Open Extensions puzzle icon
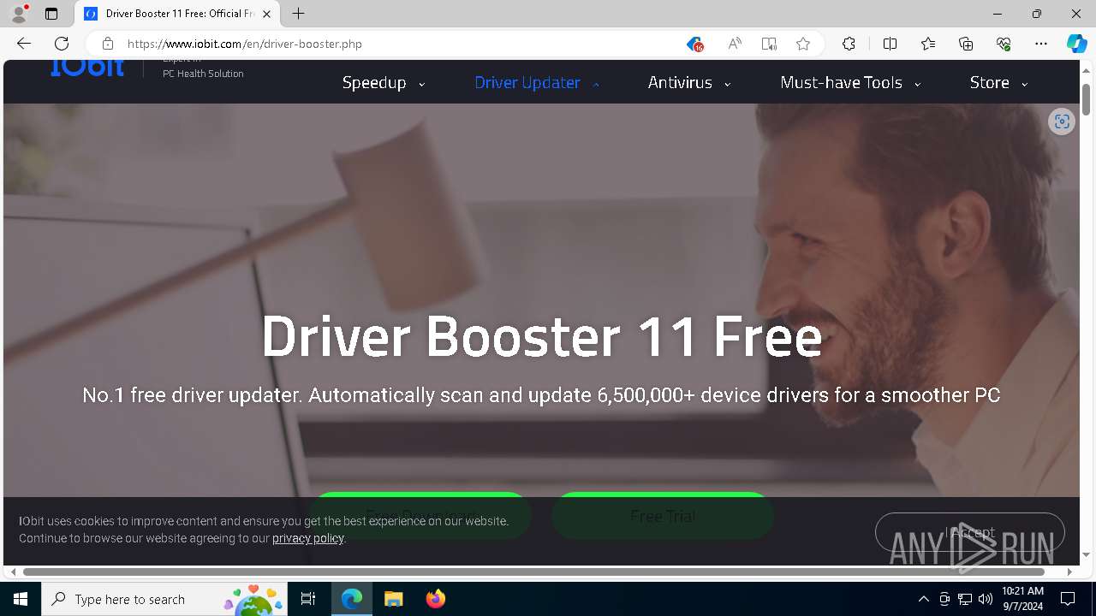The height and width of the screenshot is (616, 1096). coord(849,44)
